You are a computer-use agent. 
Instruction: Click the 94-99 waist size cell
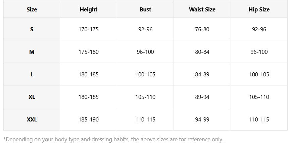click(202, 119)
